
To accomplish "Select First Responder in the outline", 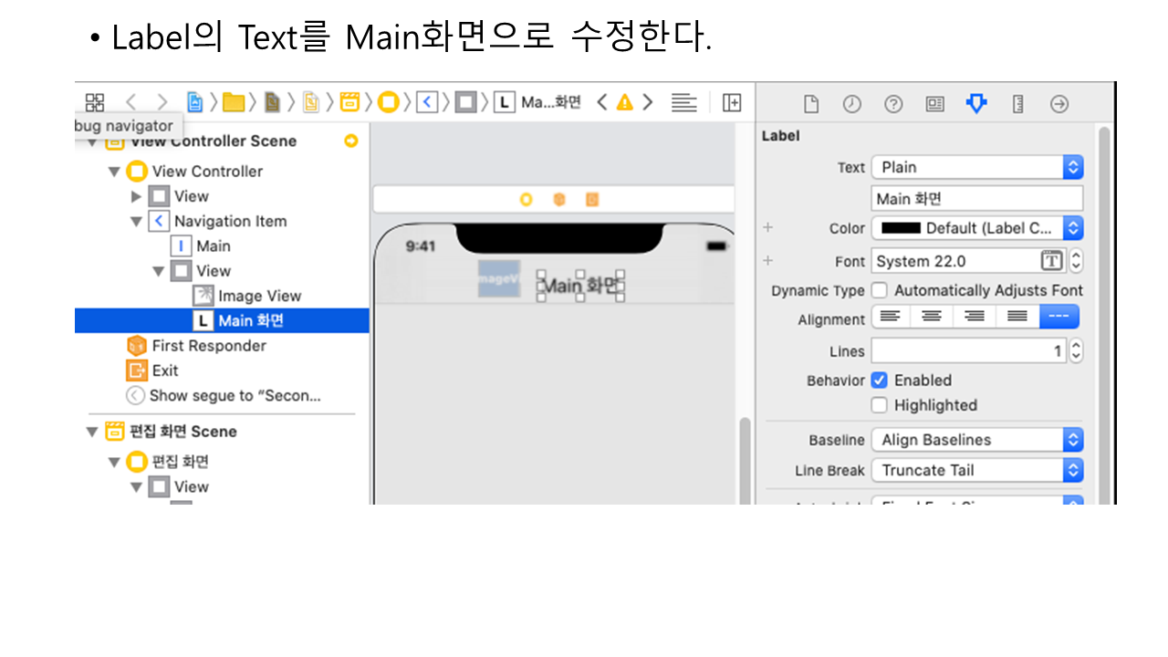I will point(208,346).
